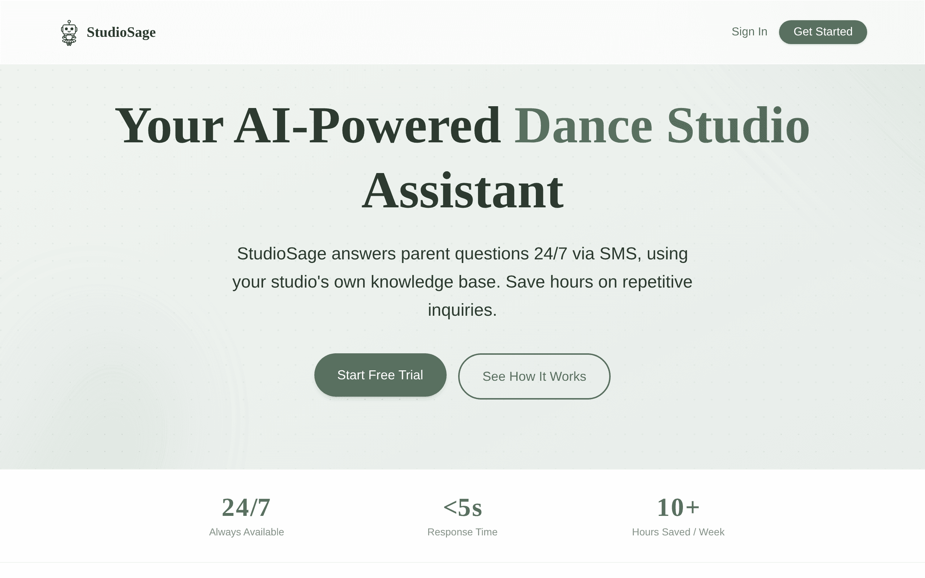
Task: Click the 24/7 statistic
Action: coord(246,508)
